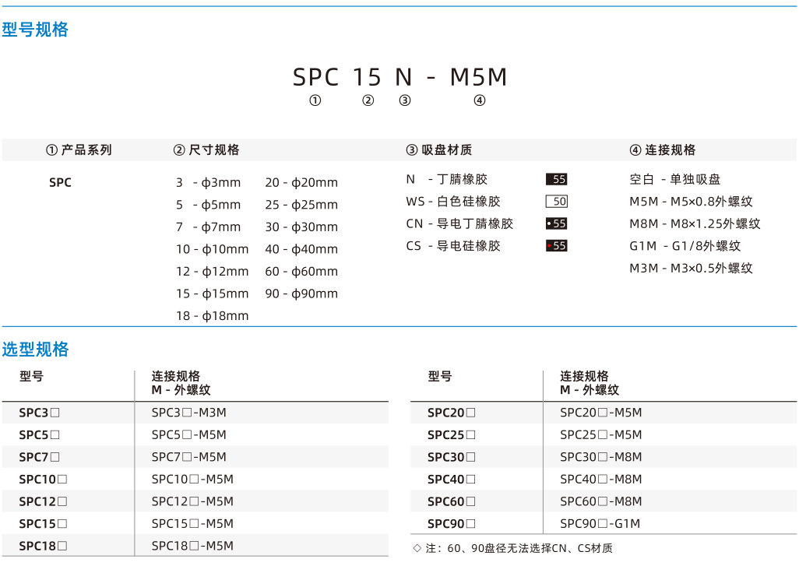Select the 型号规格 section heading

35,30
